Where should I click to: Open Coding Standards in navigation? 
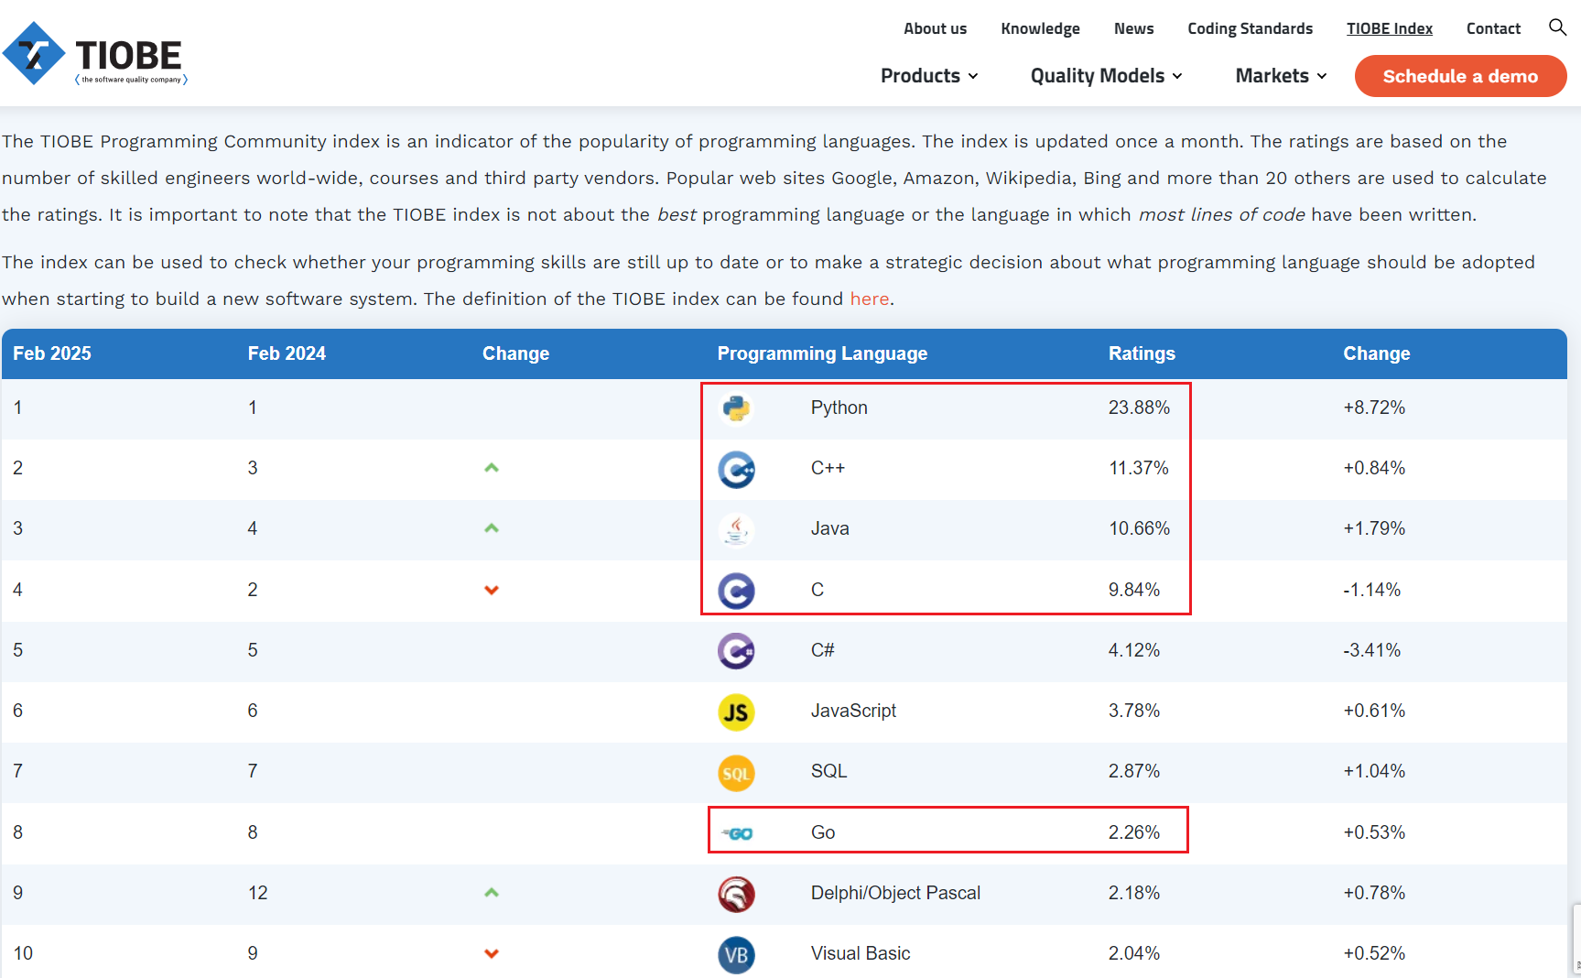[x=1250, y=28]
